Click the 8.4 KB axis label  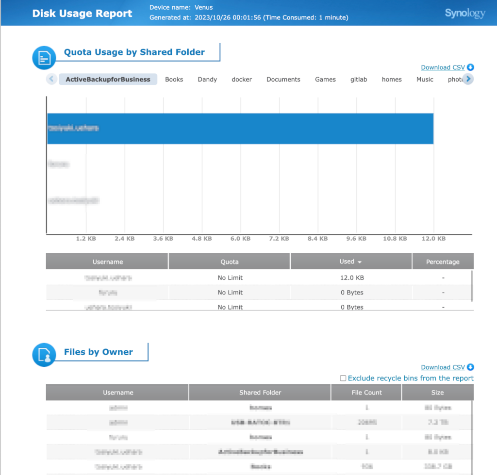click(x=317, y=239)
